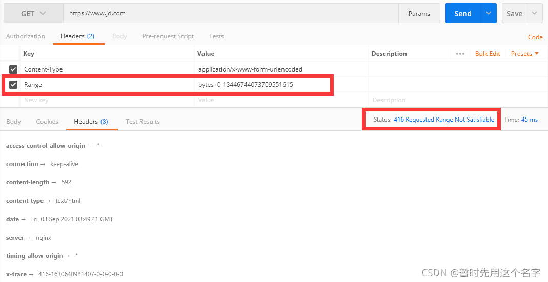Screen dimensions: 548x282
Task: Click the Value column header
Action: click(206, 54)
